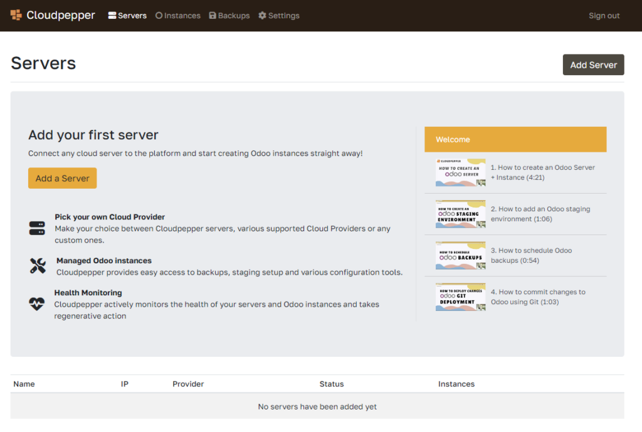Click the 'Add your first server' heading

coord(93,135)
